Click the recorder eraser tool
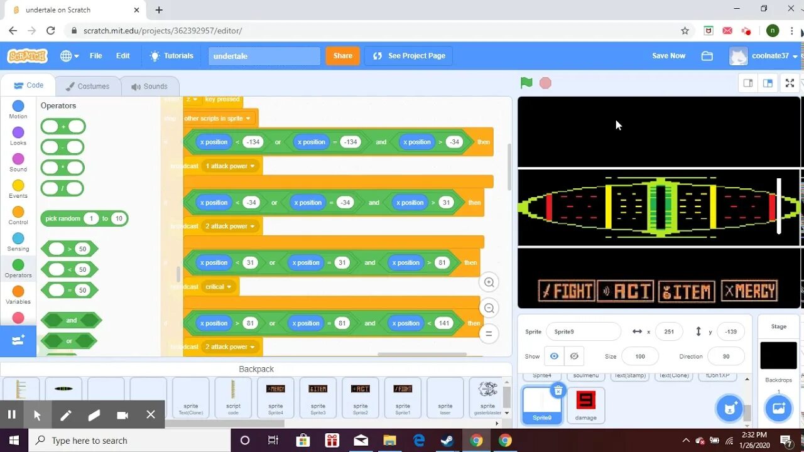The height and width of the screenshot is (452, 804). [x=94, y=415]
